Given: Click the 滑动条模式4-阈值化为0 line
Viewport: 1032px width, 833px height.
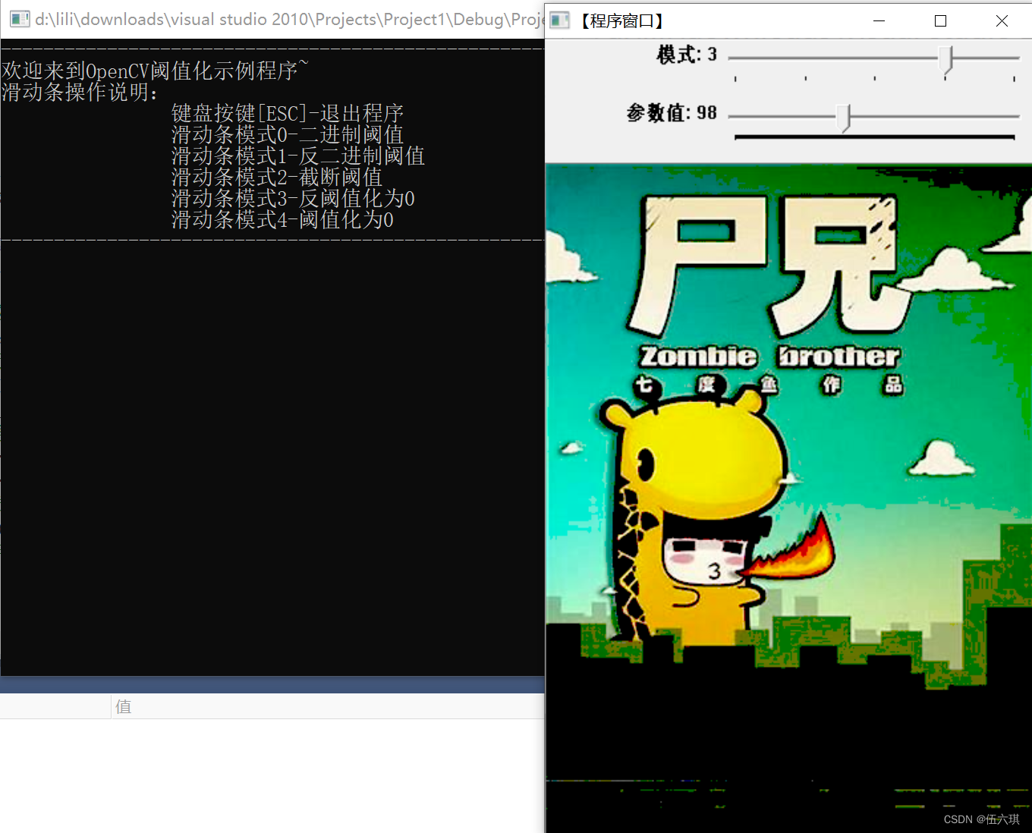Looking at the screenshot, I should [282, 219].
